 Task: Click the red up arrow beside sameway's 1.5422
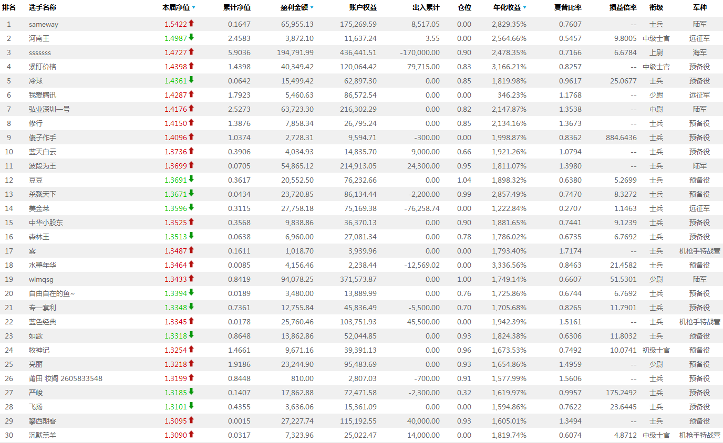tap(191, 23)
